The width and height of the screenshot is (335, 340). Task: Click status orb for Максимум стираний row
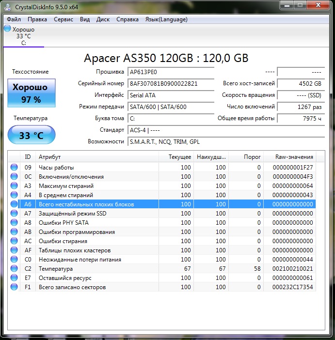[x=14, y=185]
